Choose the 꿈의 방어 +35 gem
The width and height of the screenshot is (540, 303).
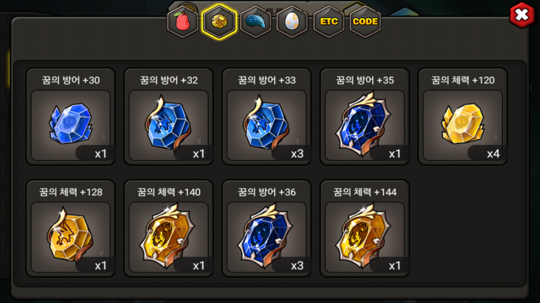click(364, 117)
